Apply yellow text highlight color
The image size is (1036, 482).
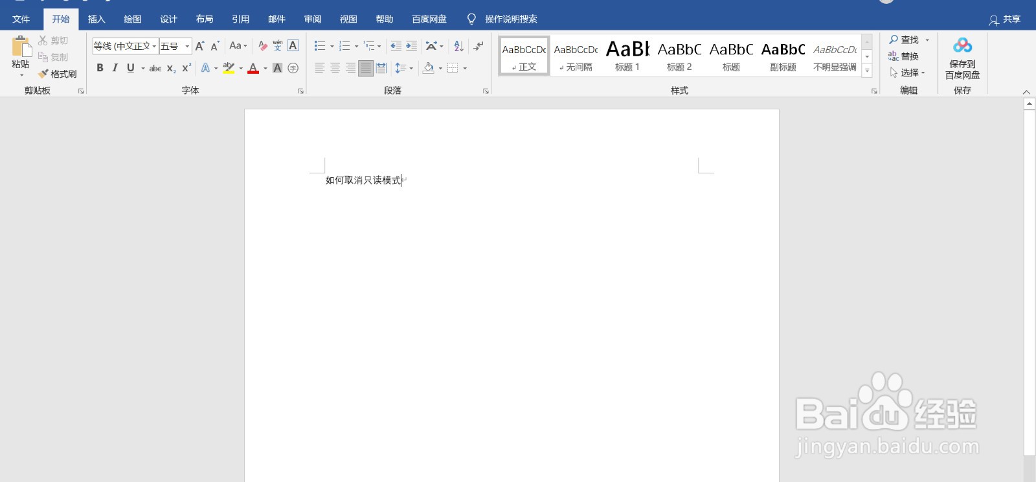click(x=229, y=68)
